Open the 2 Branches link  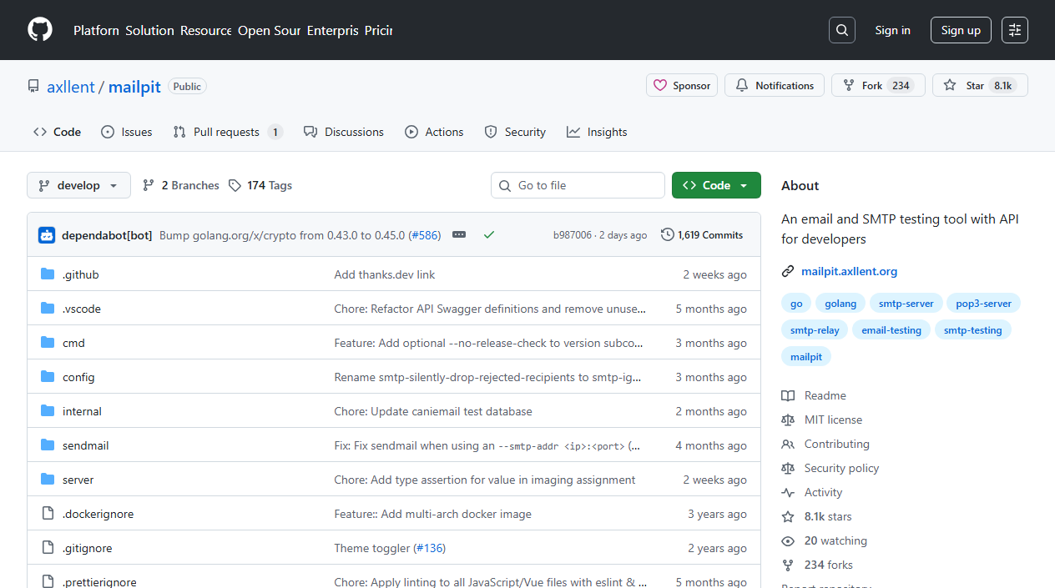click(181, 185)
